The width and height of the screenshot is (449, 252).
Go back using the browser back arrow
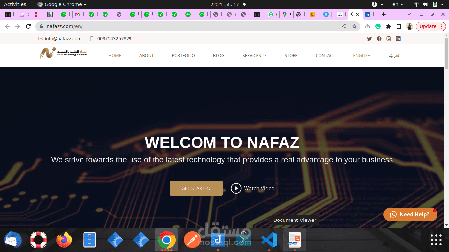tap(7, 26)
